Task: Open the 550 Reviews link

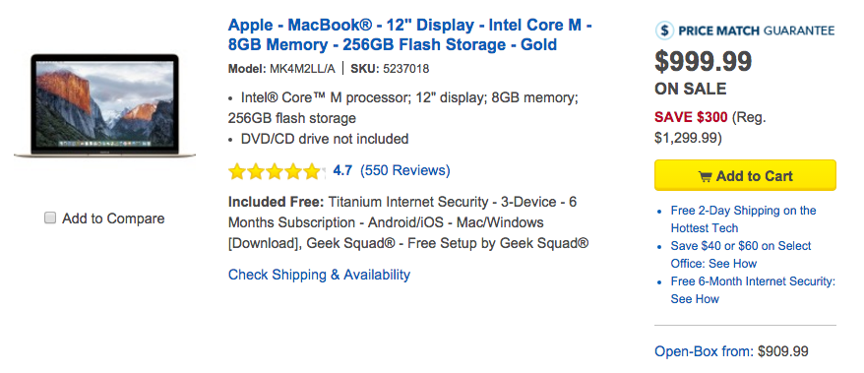Action: 405,170
